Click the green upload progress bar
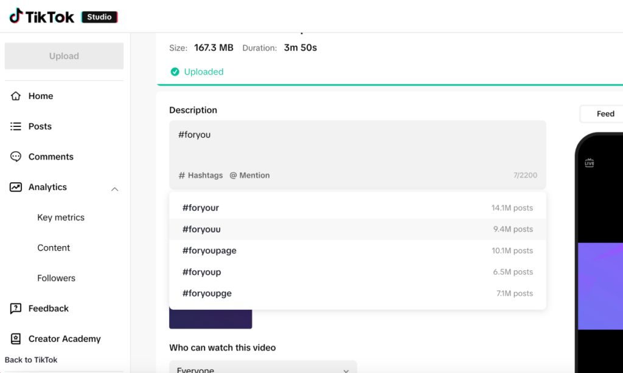The image size is (623, 373). [x=390, y=84]
